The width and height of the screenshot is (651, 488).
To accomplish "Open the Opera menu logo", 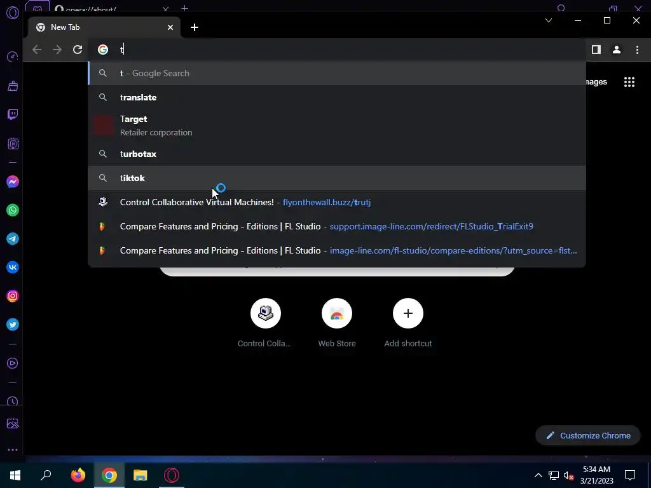I will point(13,13).
